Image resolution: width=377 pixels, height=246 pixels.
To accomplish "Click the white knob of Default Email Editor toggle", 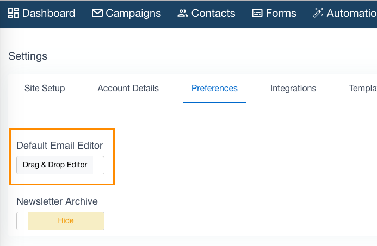I will click(x=98, y=165).
